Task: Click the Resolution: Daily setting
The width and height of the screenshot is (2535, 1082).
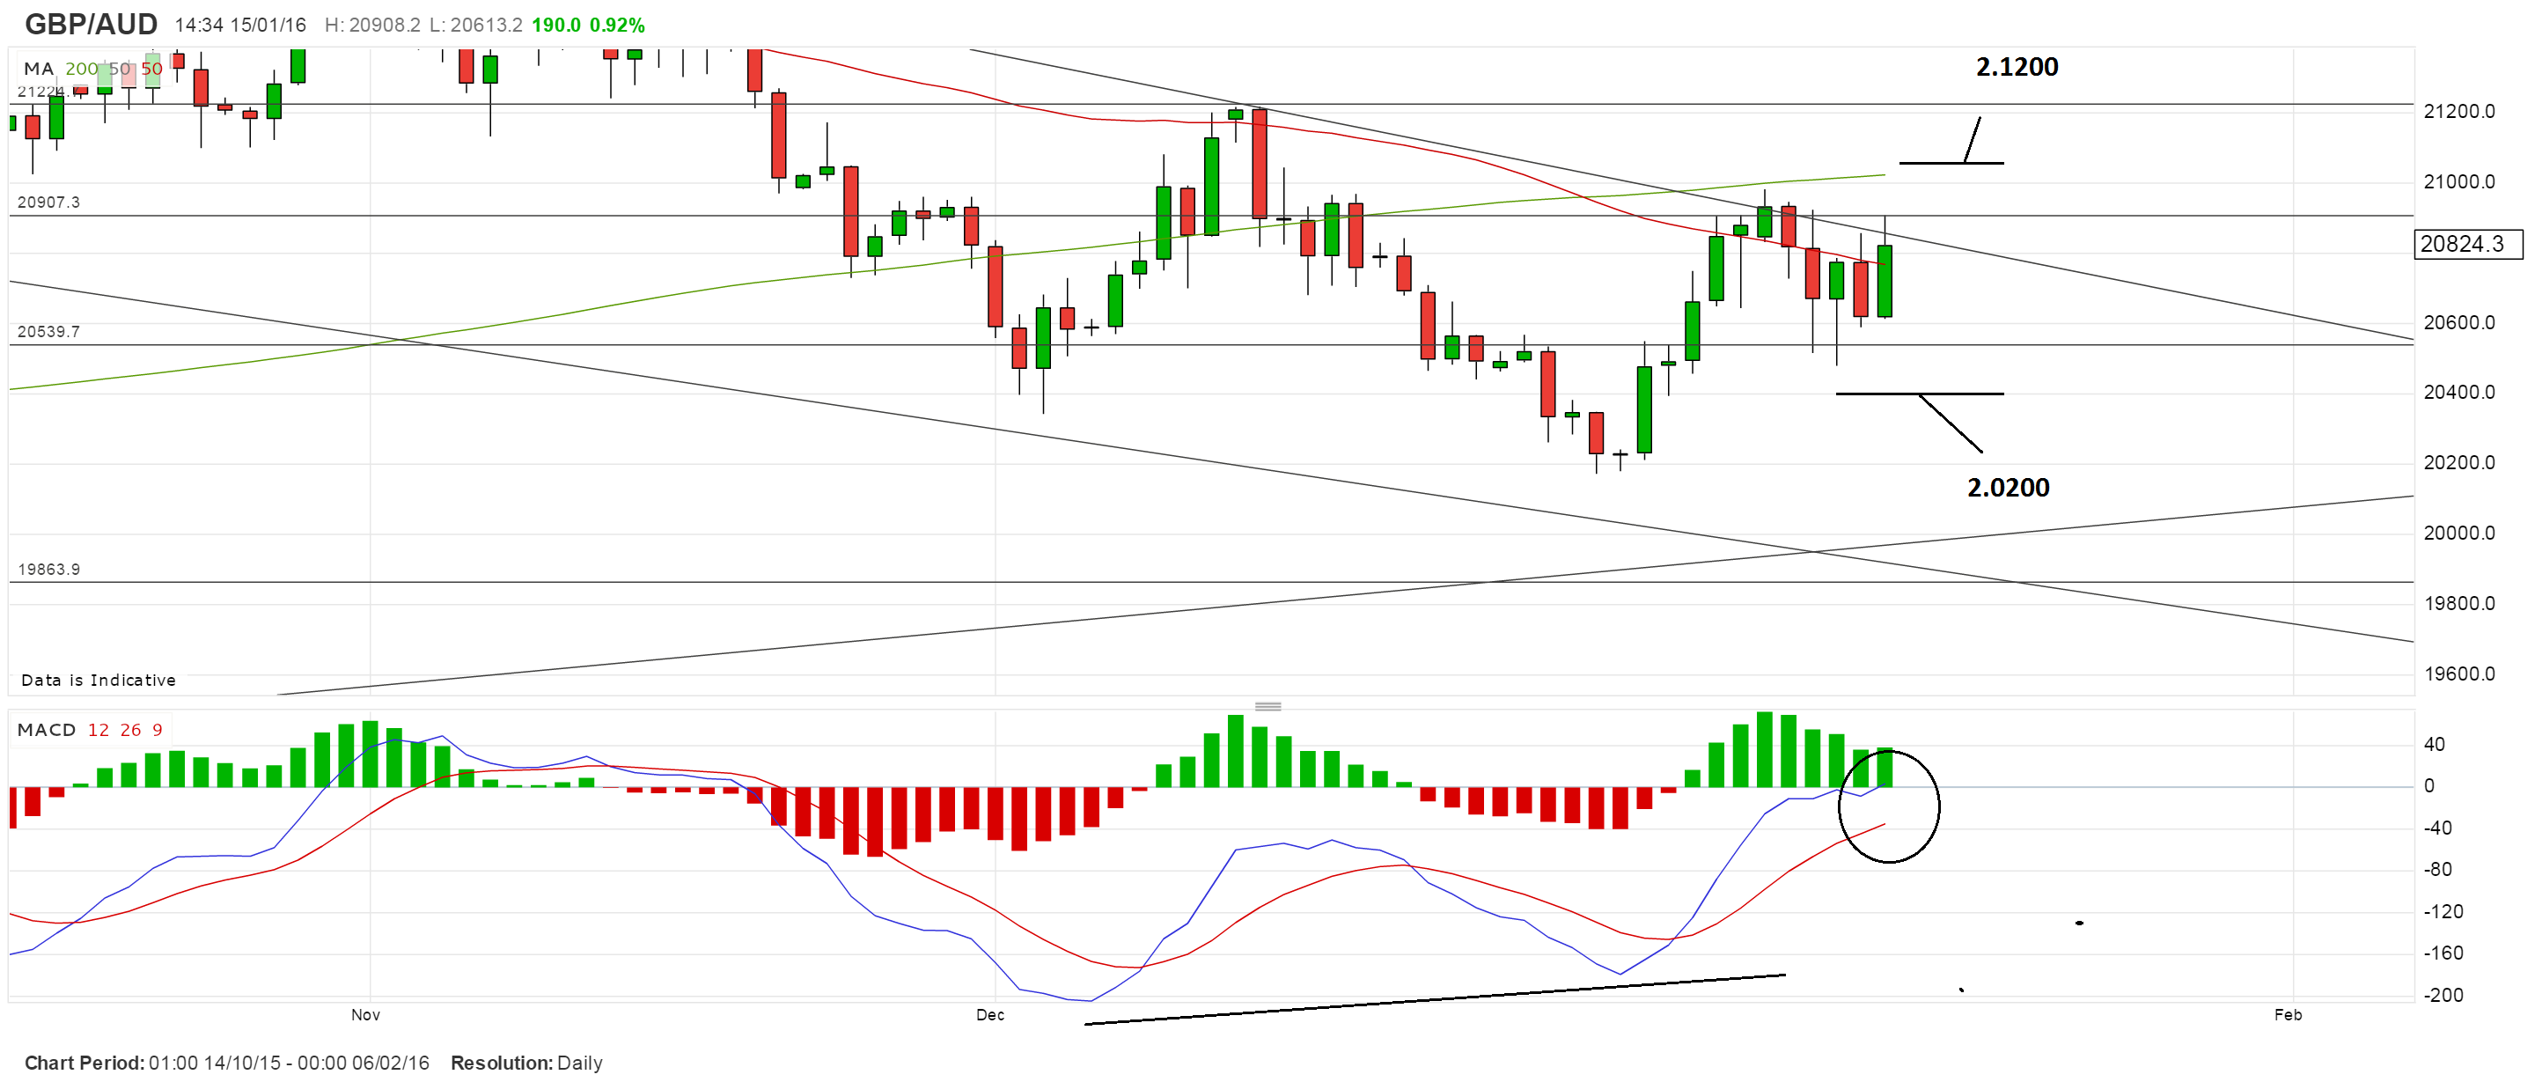Action: pyautogui.click(x=525, y=1063)
